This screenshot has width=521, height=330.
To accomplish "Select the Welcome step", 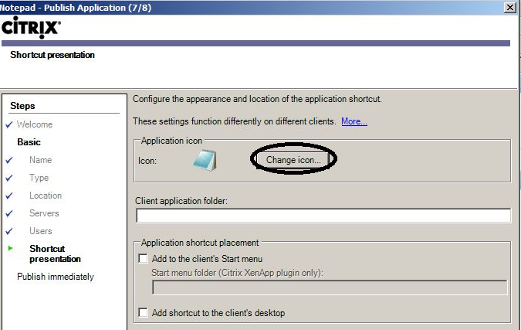I will tap(35, 124).
